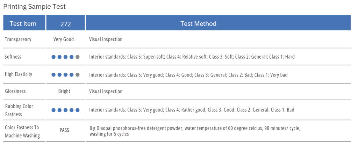Image resolution: width=358 pixels, height=146 pixels.
Task: Click the PASS result for machine washing
Action: (x=64, y=130)
